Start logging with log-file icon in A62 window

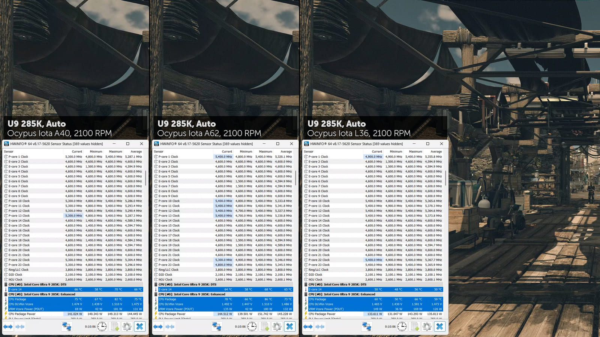[x=265, y=327]
